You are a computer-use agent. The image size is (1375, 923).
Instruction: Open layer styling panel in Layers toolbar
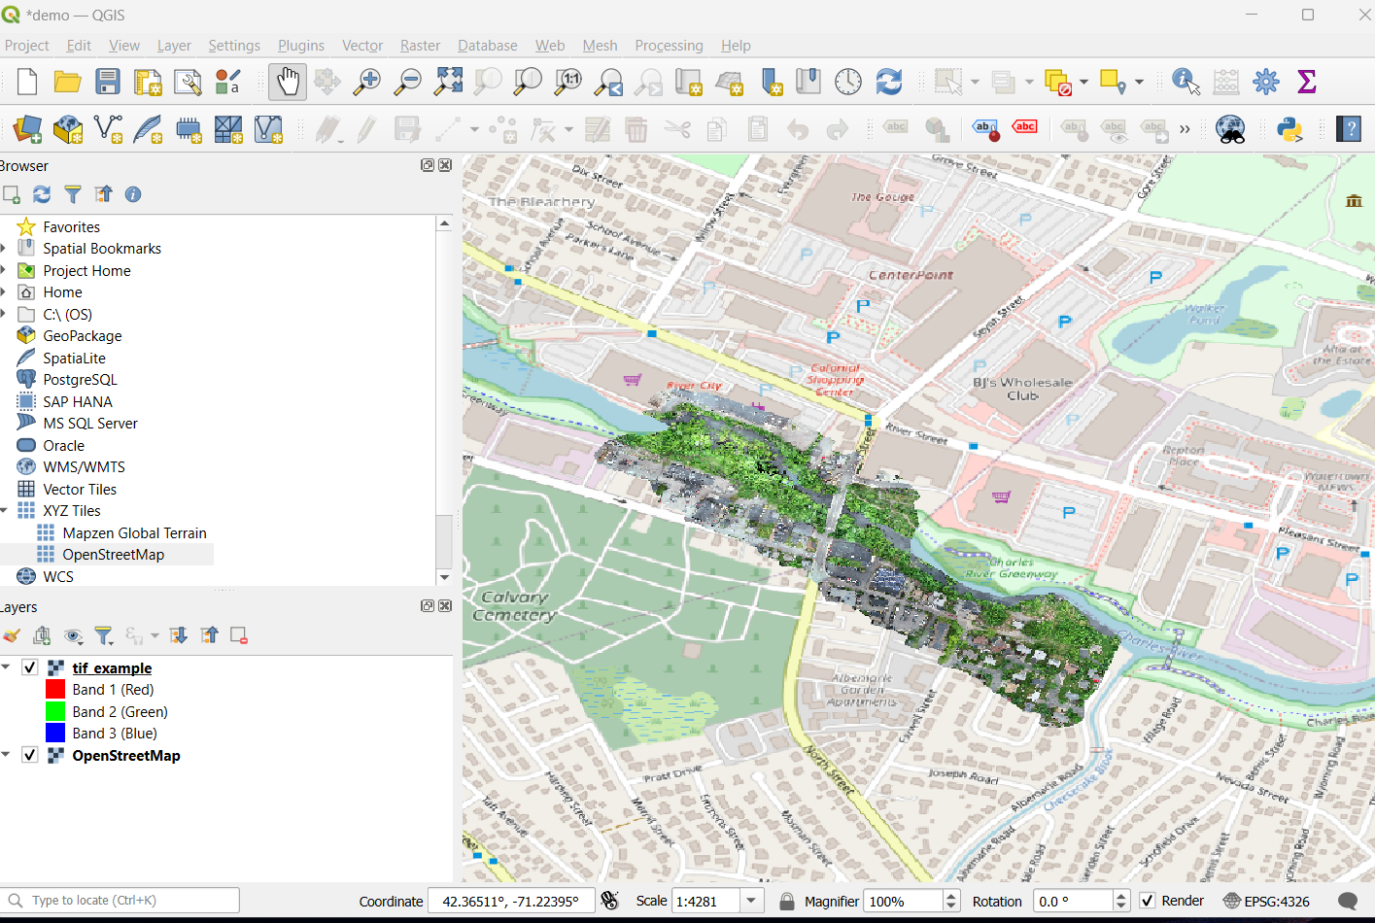click(12, 636)
